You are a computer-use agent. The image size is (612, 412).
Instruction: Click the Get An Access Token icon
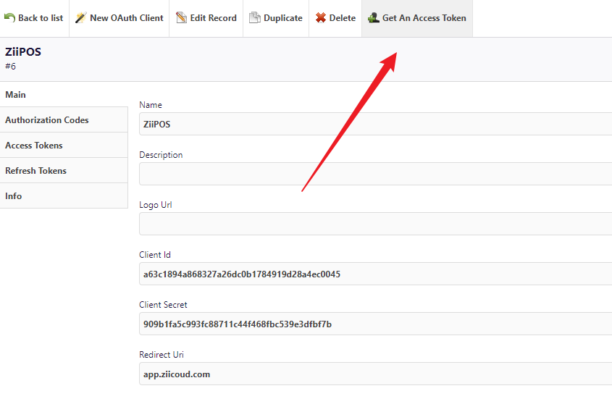tap(373, 18)
